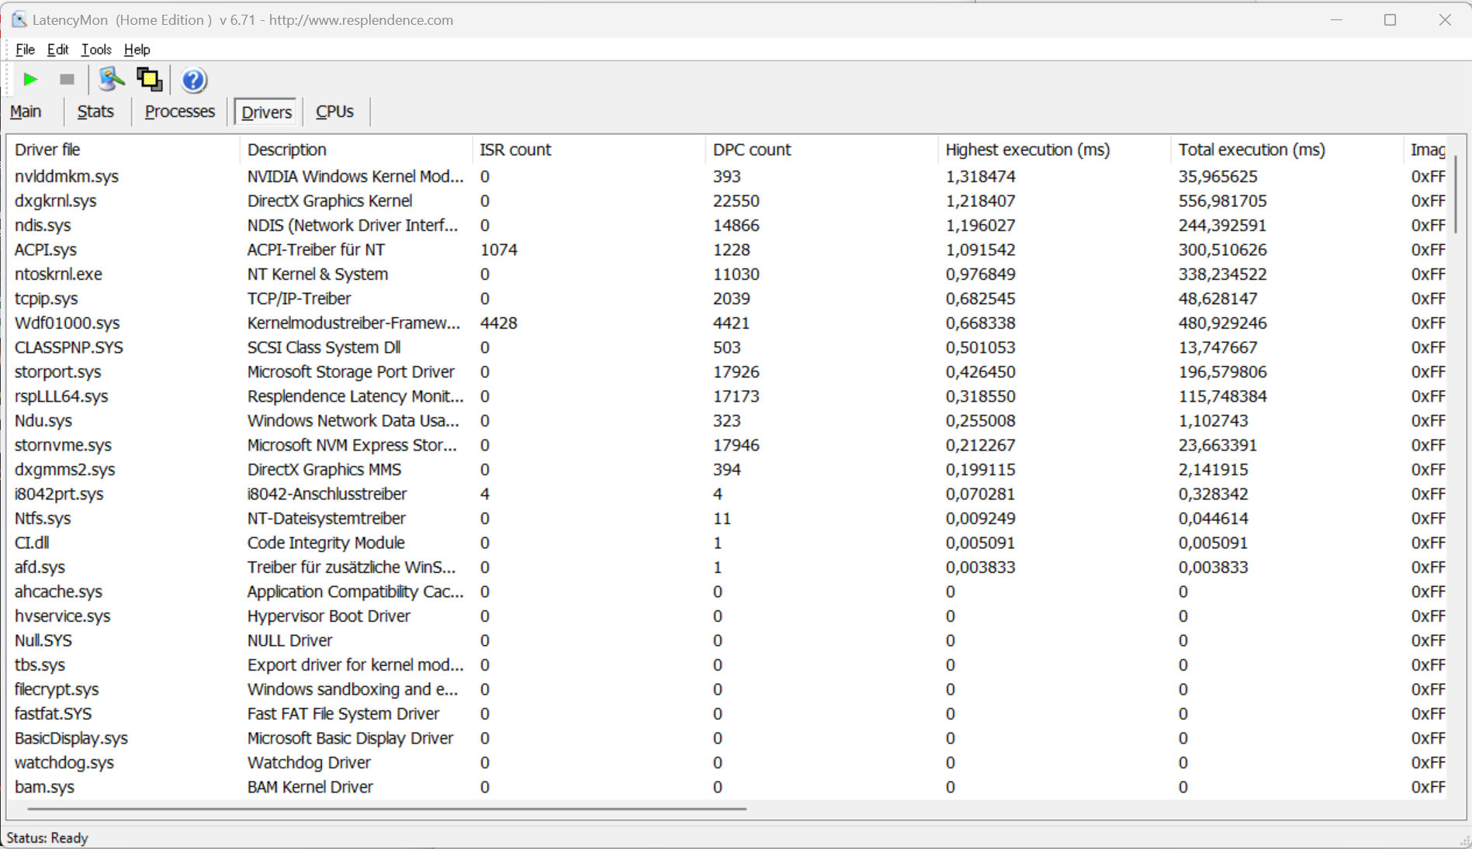Open the File menu
Viewport: 1472px width, 849px height.
coord(25,50)
